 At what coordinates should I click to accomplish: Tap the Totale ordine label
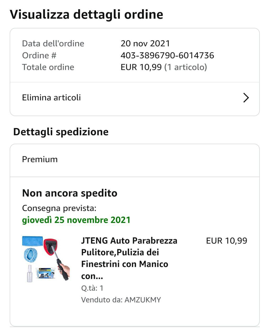pyautogui.click(x=48, y=67)
